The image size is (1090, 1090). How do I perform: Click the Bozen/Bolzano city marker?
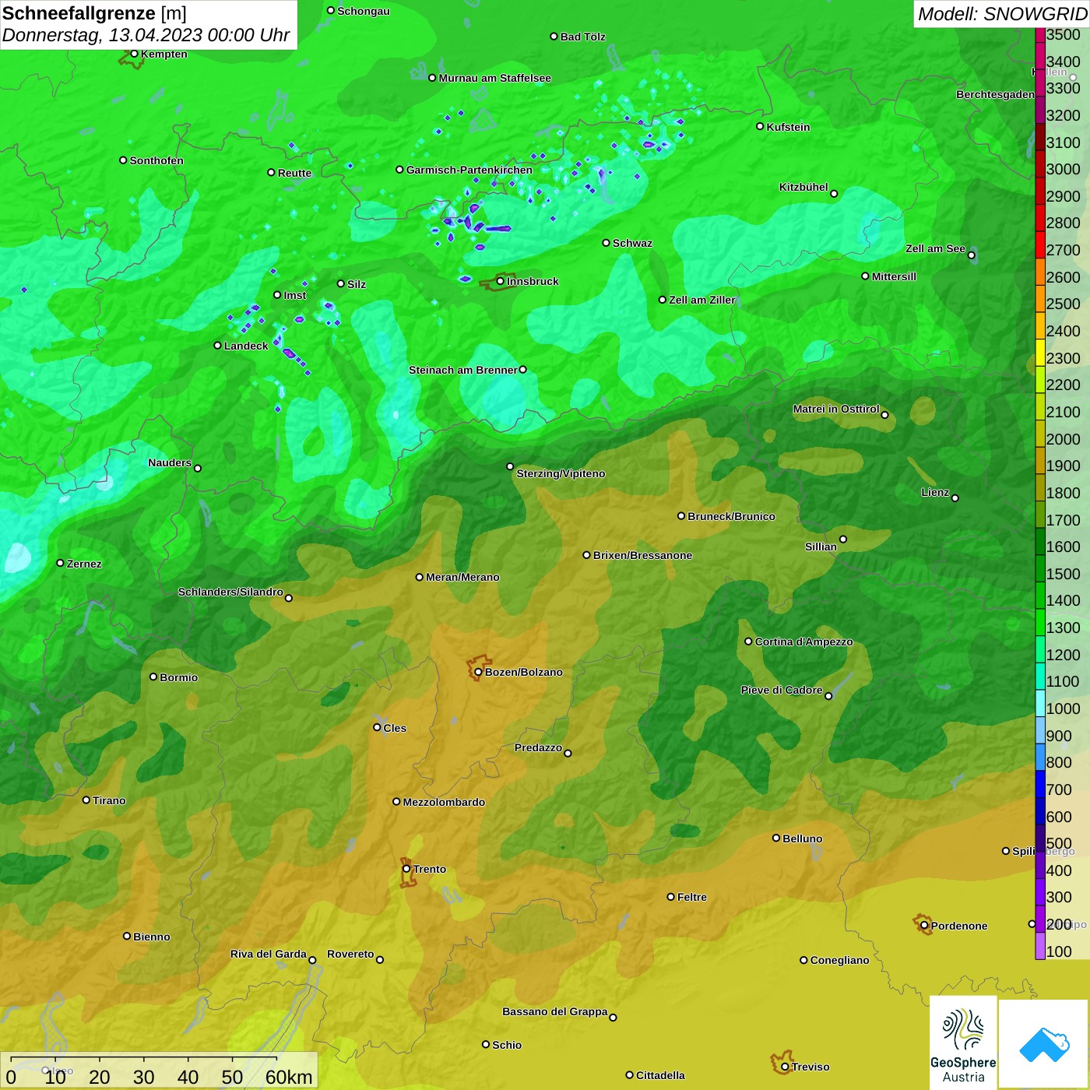(x=478, y=672)
